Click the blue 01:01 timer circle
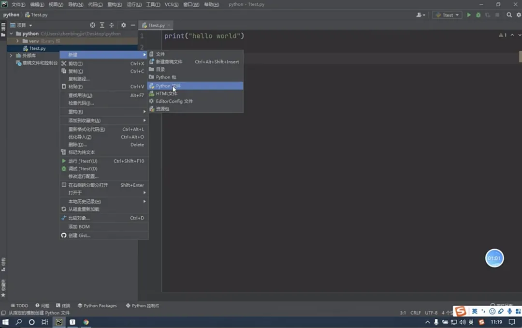This screenshot has width=522, height=328. pos(494,258)
